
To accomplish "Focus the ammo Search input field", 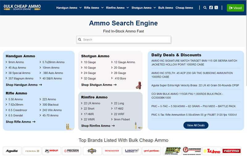I will [x=124, y=39].
